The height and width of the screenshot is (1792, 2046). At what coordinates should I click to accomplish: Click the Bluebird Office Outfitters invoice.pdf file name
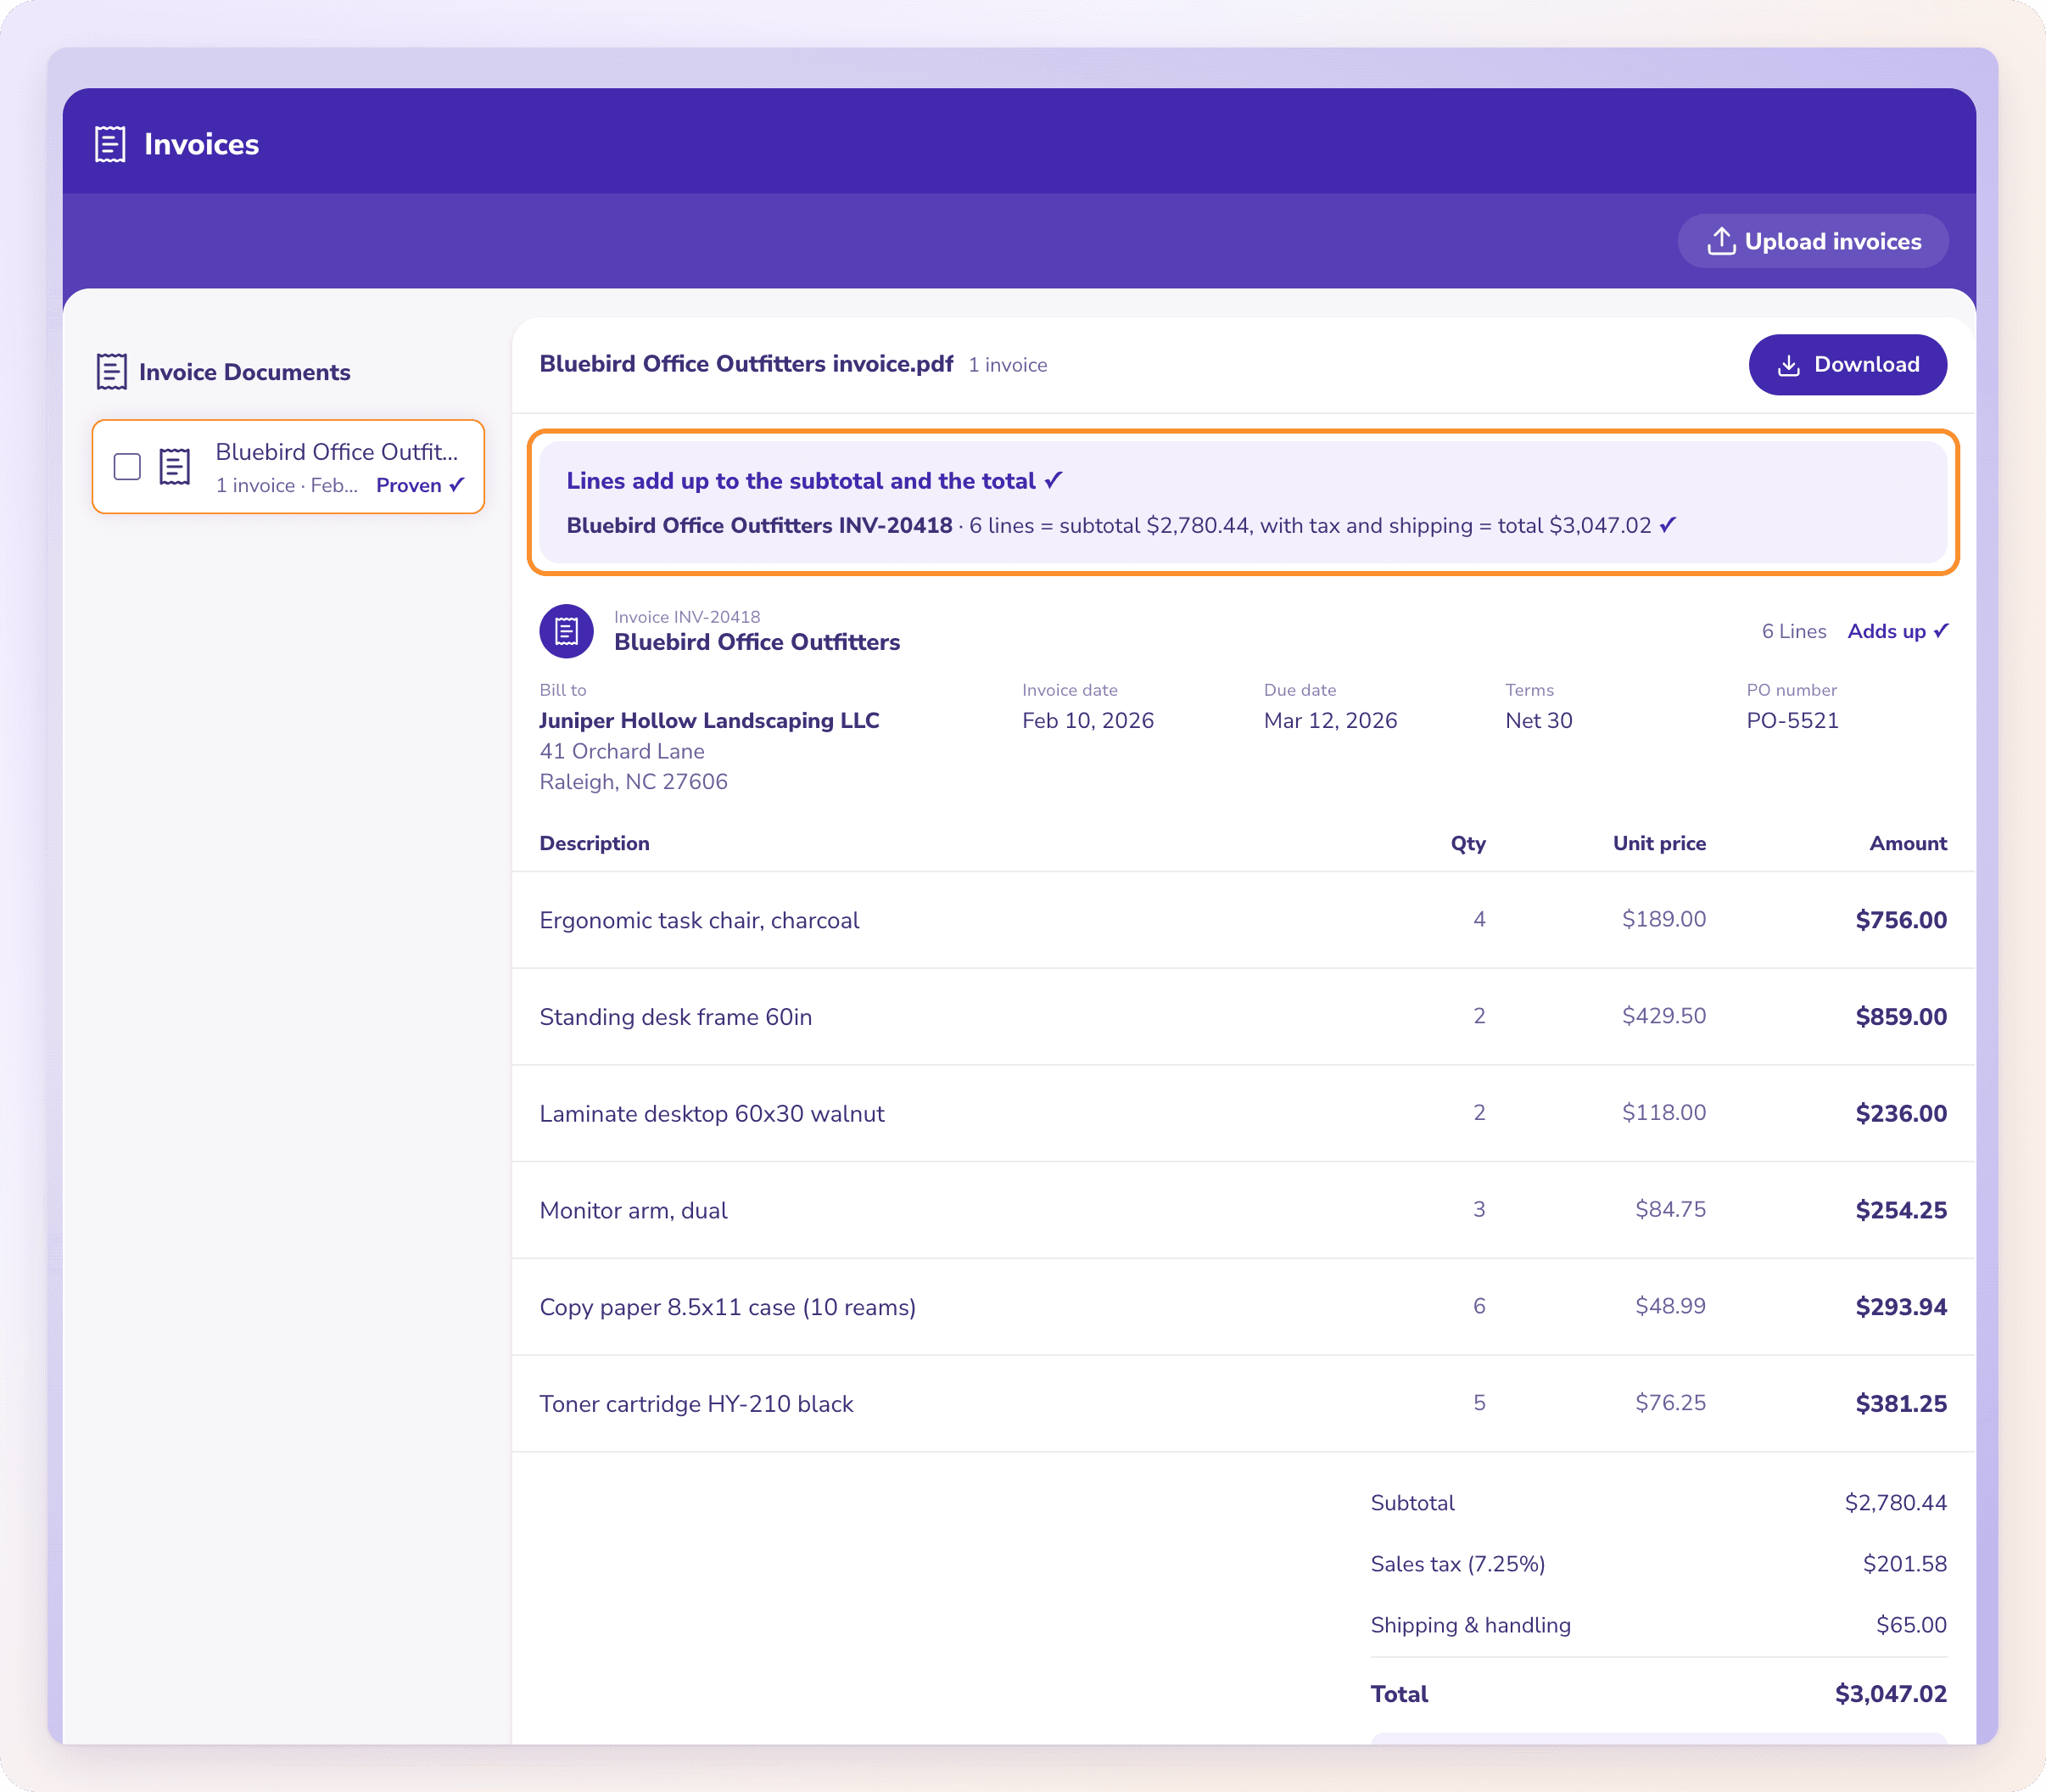tap(746, 364)
